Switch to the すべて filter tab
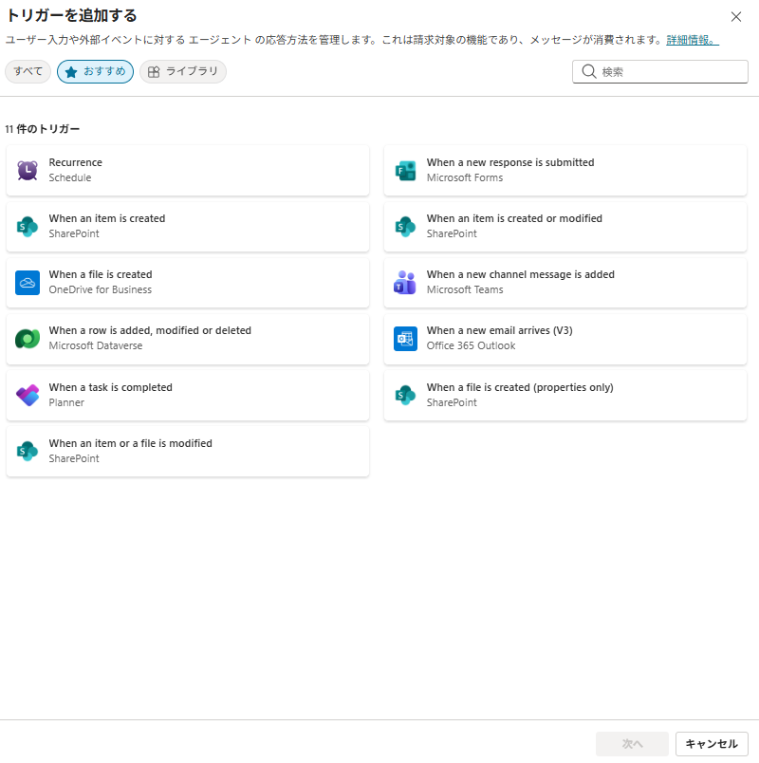 [x=28, y=71]
